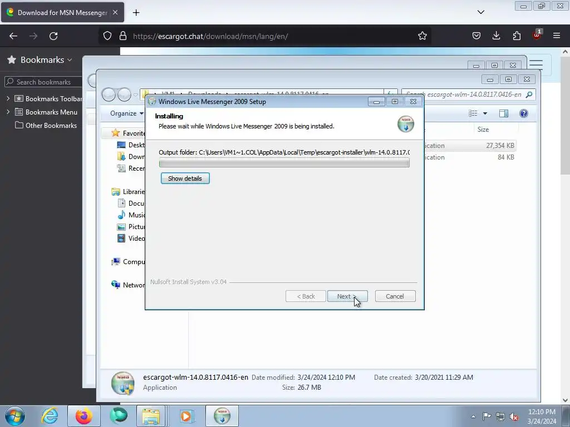The image size is (570, 427).
Task: Click Explorer's Forward navigation button
Action: pyautogui.click(x=124, y=95)
